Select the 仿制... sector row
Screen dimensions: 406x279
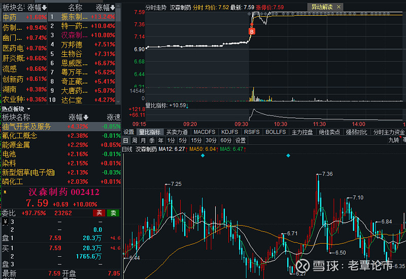pos(24,28)
